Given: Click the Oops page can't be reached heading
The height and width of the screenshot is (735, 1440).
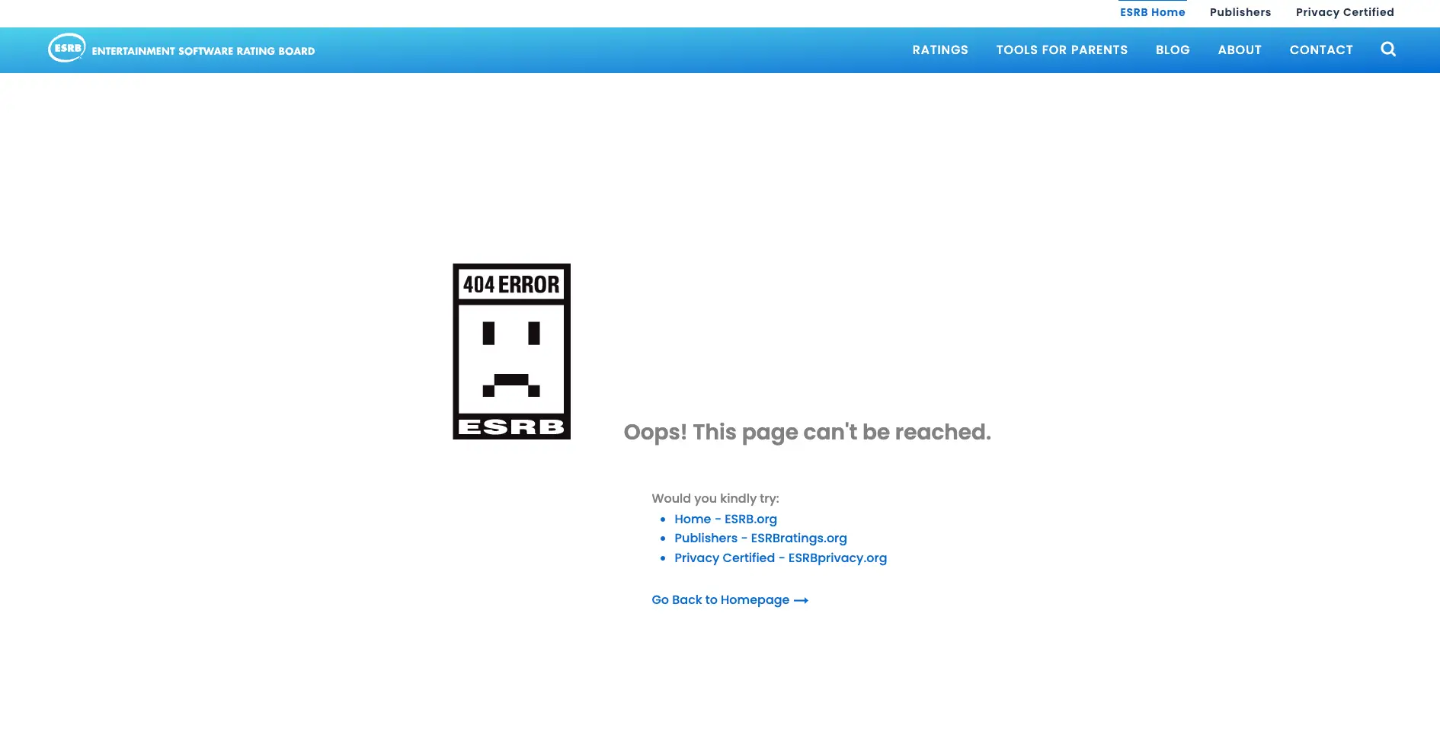Looking at the screenshot, I should click(807, 433).
